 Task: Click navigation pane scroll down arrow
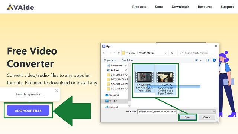pyautogui.click(x=129, y=106)
